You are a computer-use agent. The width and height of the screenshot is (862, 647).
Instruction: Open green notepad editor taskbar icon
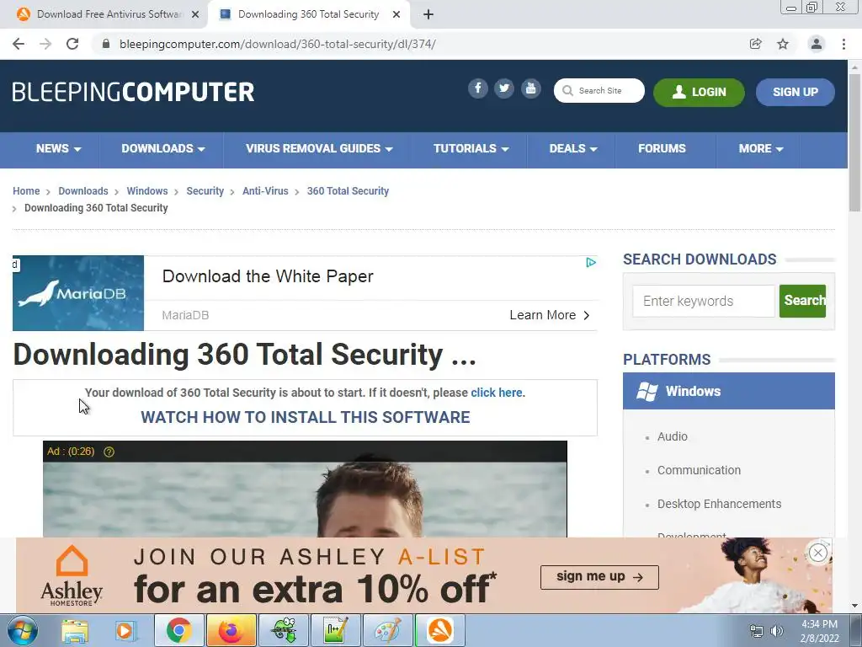[x=336, y=630]
